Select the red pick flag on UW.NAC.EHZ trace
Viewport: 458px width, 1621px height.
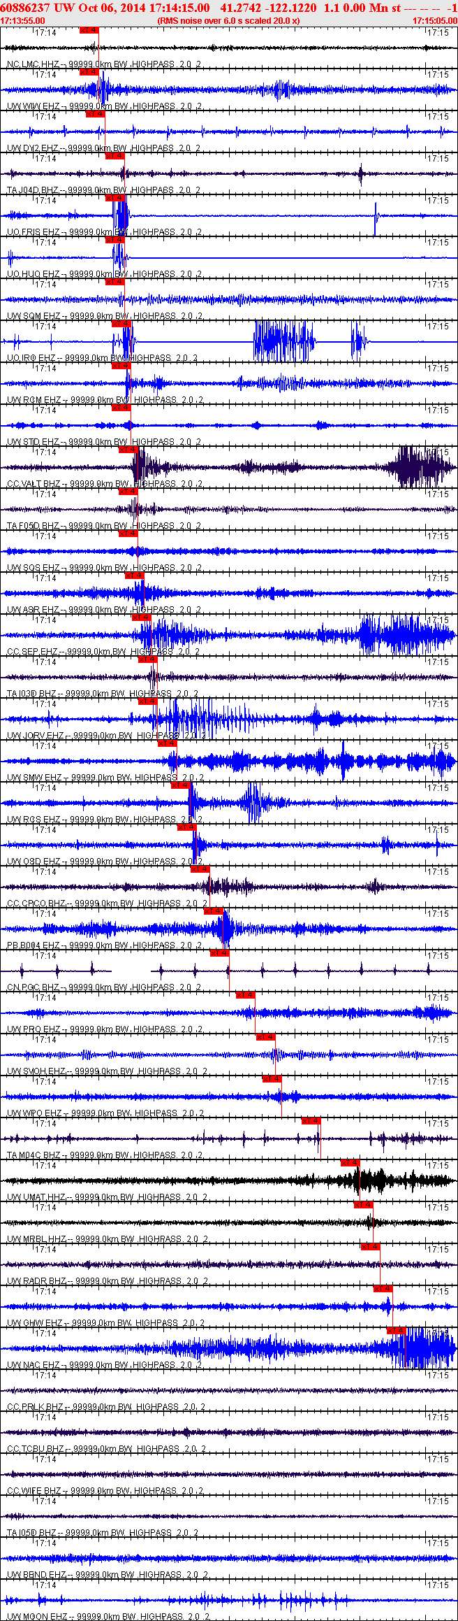tap(396, 1331)
